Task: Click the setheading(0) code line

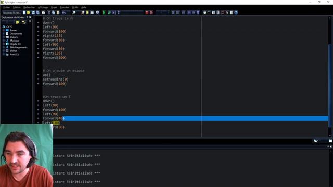Action: click(56, 79)
